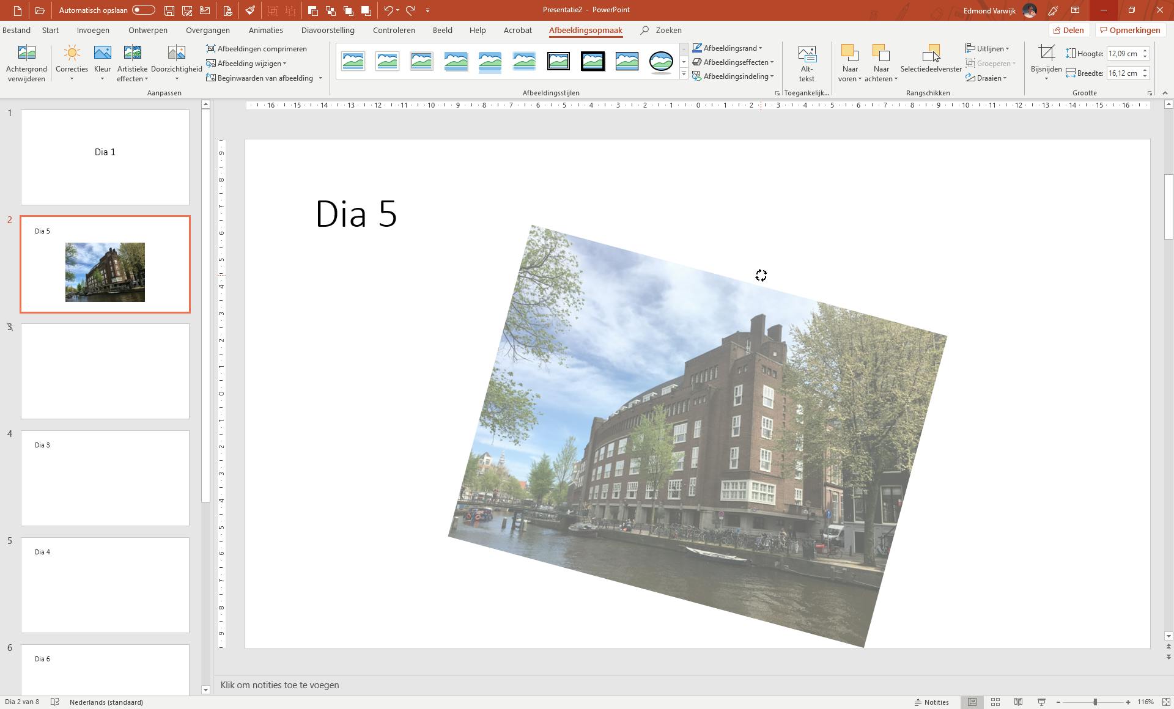Click the Delen share button
The width and height of the screenshot is (1174, 709).
coord(1068,30)
